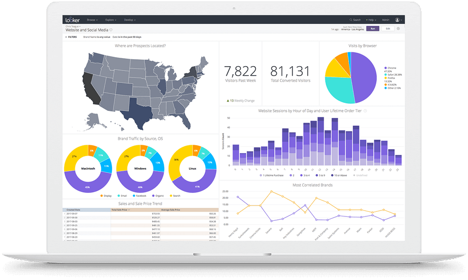The width and height of the screenshot is (468, 280).
Task: Click the Edit button
Action: point(388,29)
